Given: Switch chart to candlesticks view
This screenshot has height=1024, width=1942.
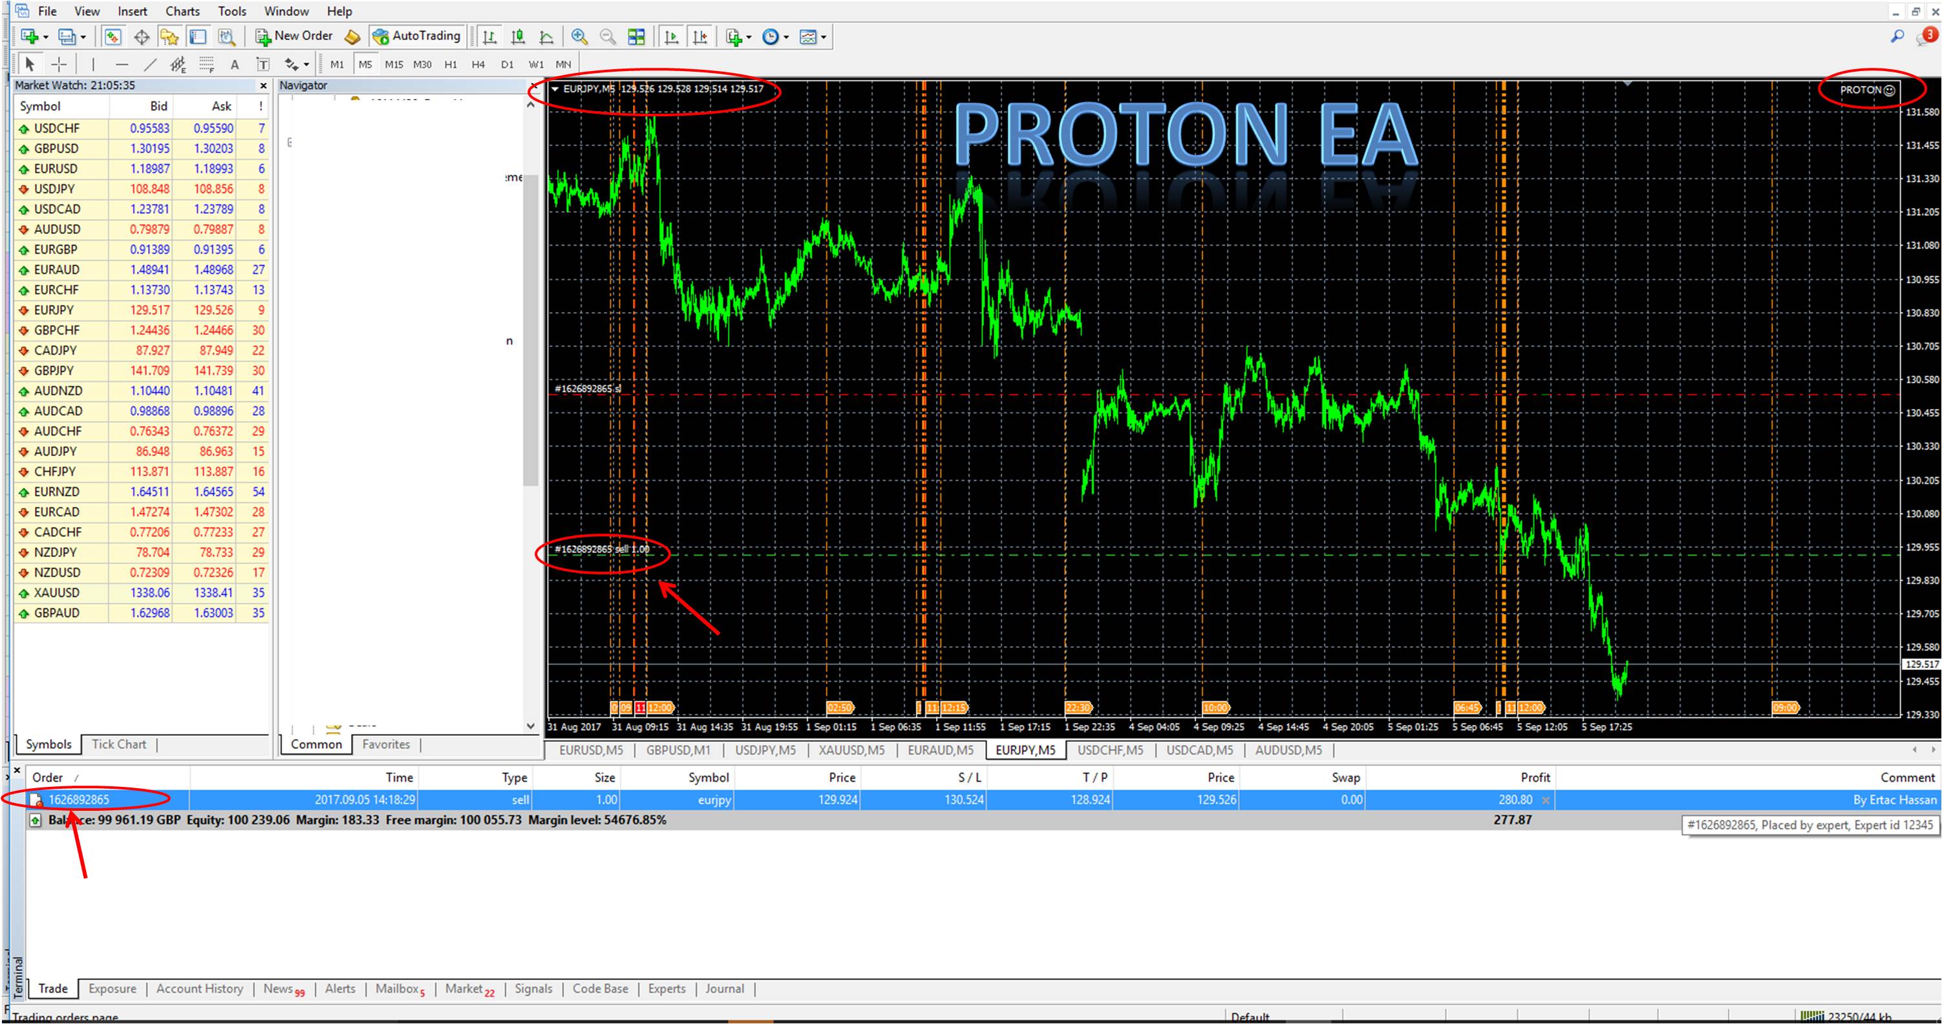Looking at the screenshot, I should pos(518,37).
